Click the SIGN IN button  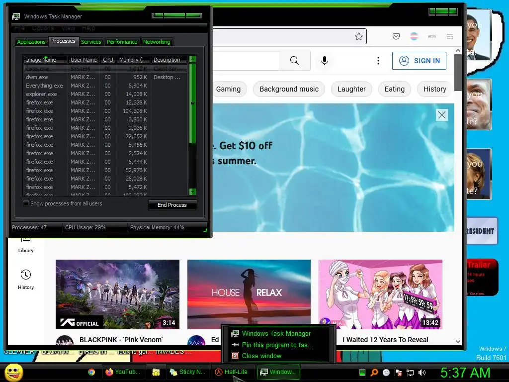click(419, 61)
